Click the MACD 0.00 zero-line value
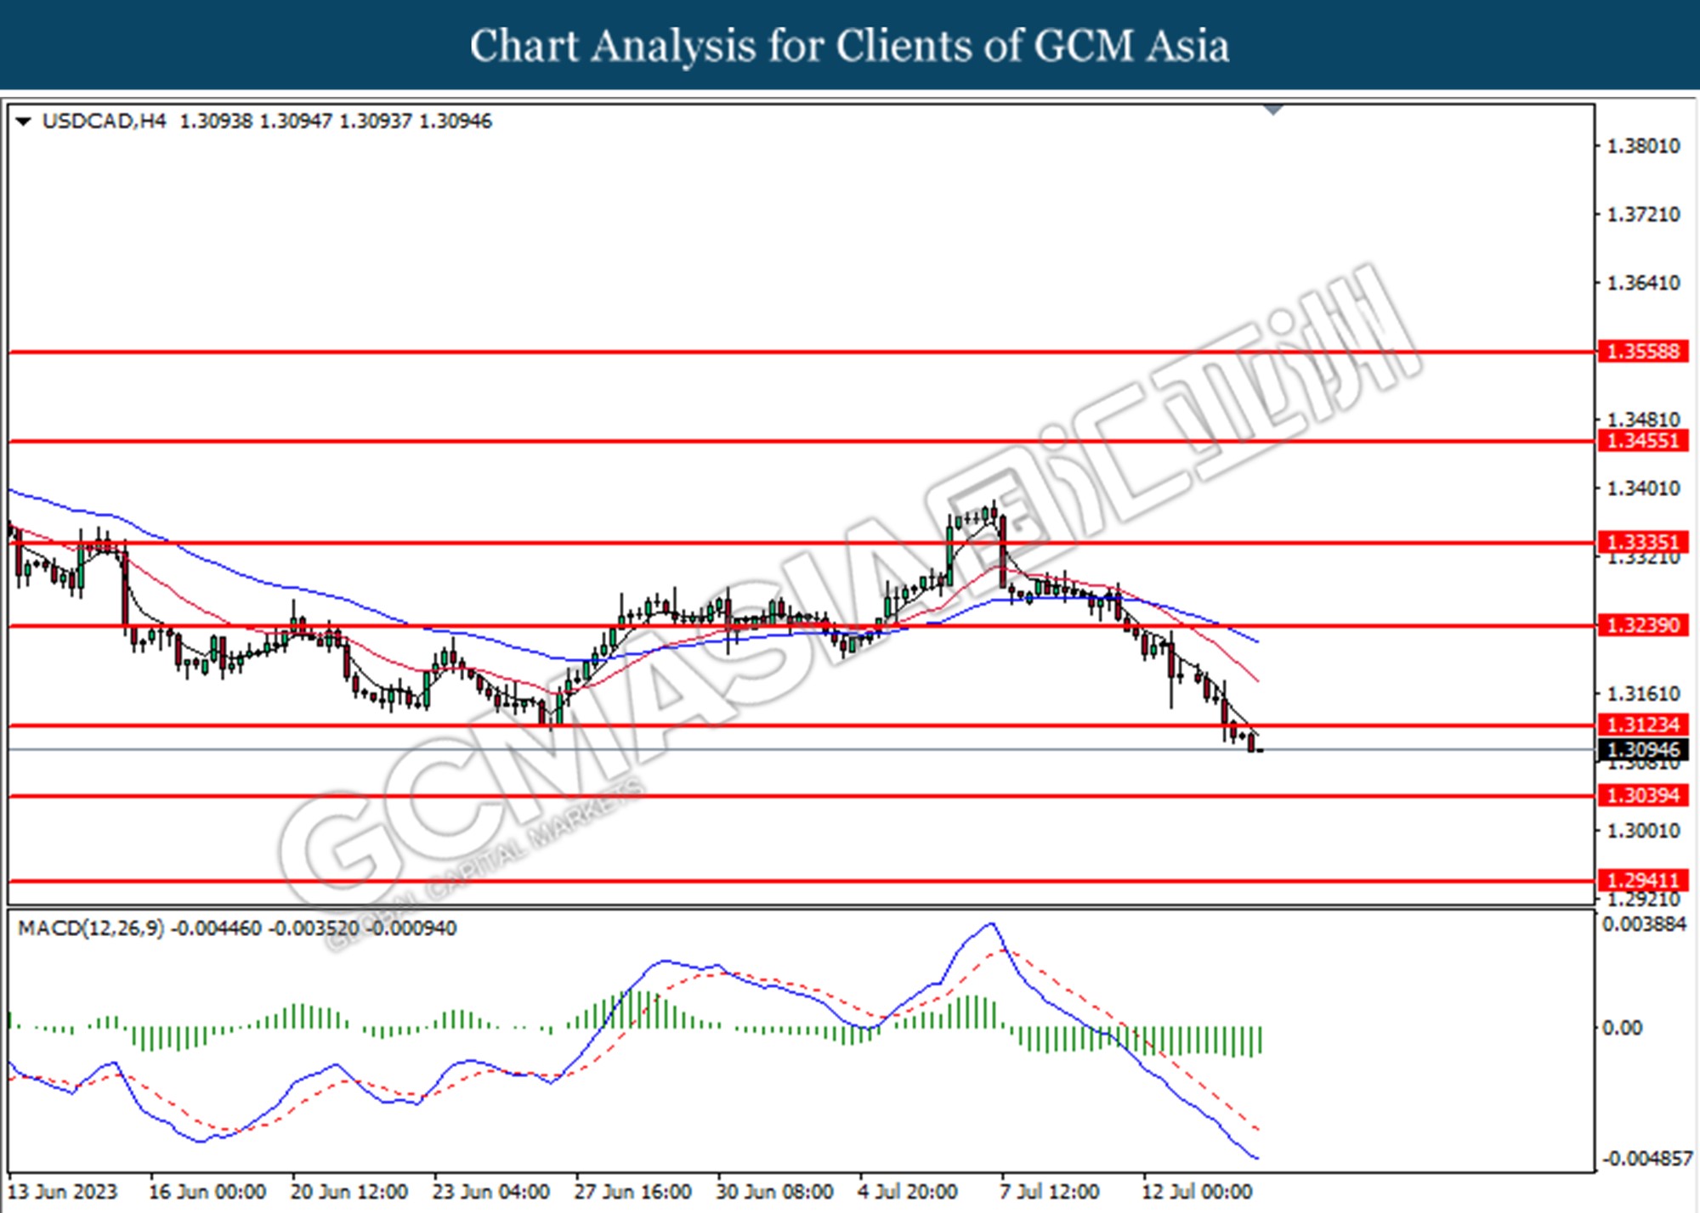The height and width of the screenshot is (1213, 1700). point(1622,1028)
